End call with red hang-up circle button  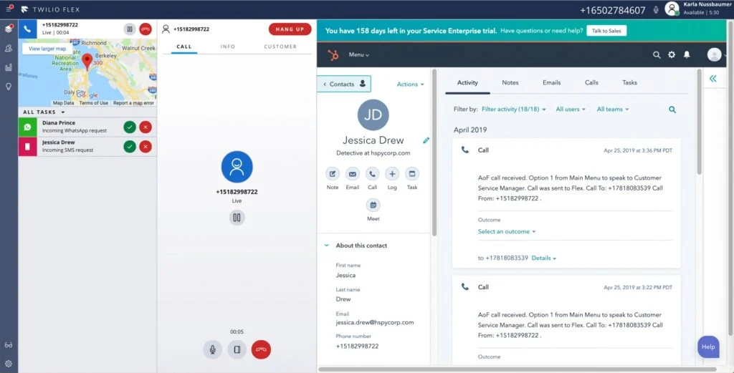(x=262, y=349)
